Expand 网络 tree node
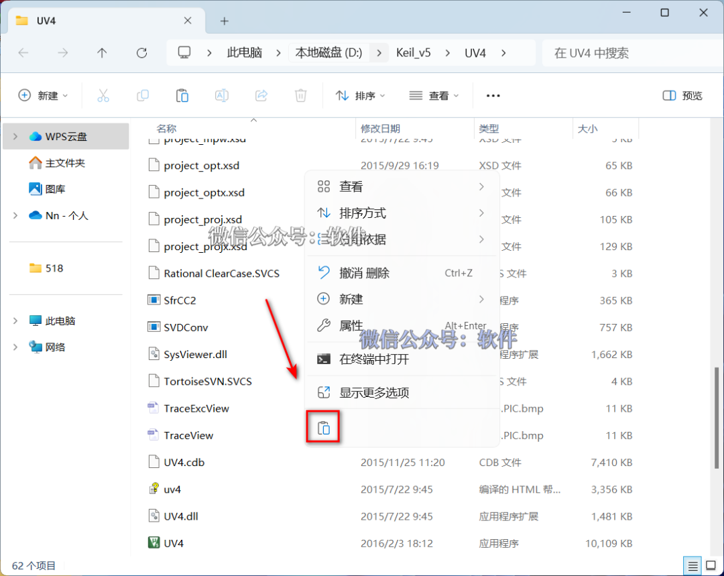Image resolution: width=724 pixels, height=576 pixels. tap(15, 347)
